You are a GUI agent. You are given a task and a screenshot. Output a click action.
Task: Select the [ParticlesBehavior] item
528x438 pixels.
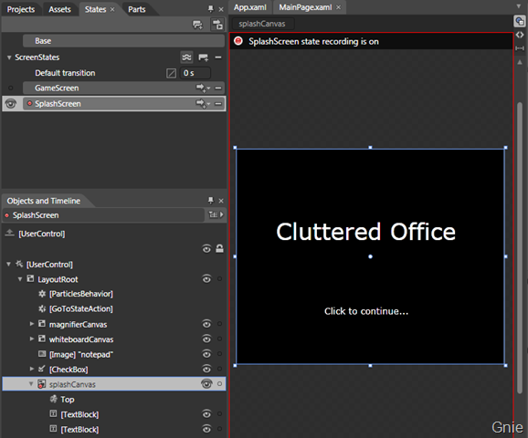point(80,294)
